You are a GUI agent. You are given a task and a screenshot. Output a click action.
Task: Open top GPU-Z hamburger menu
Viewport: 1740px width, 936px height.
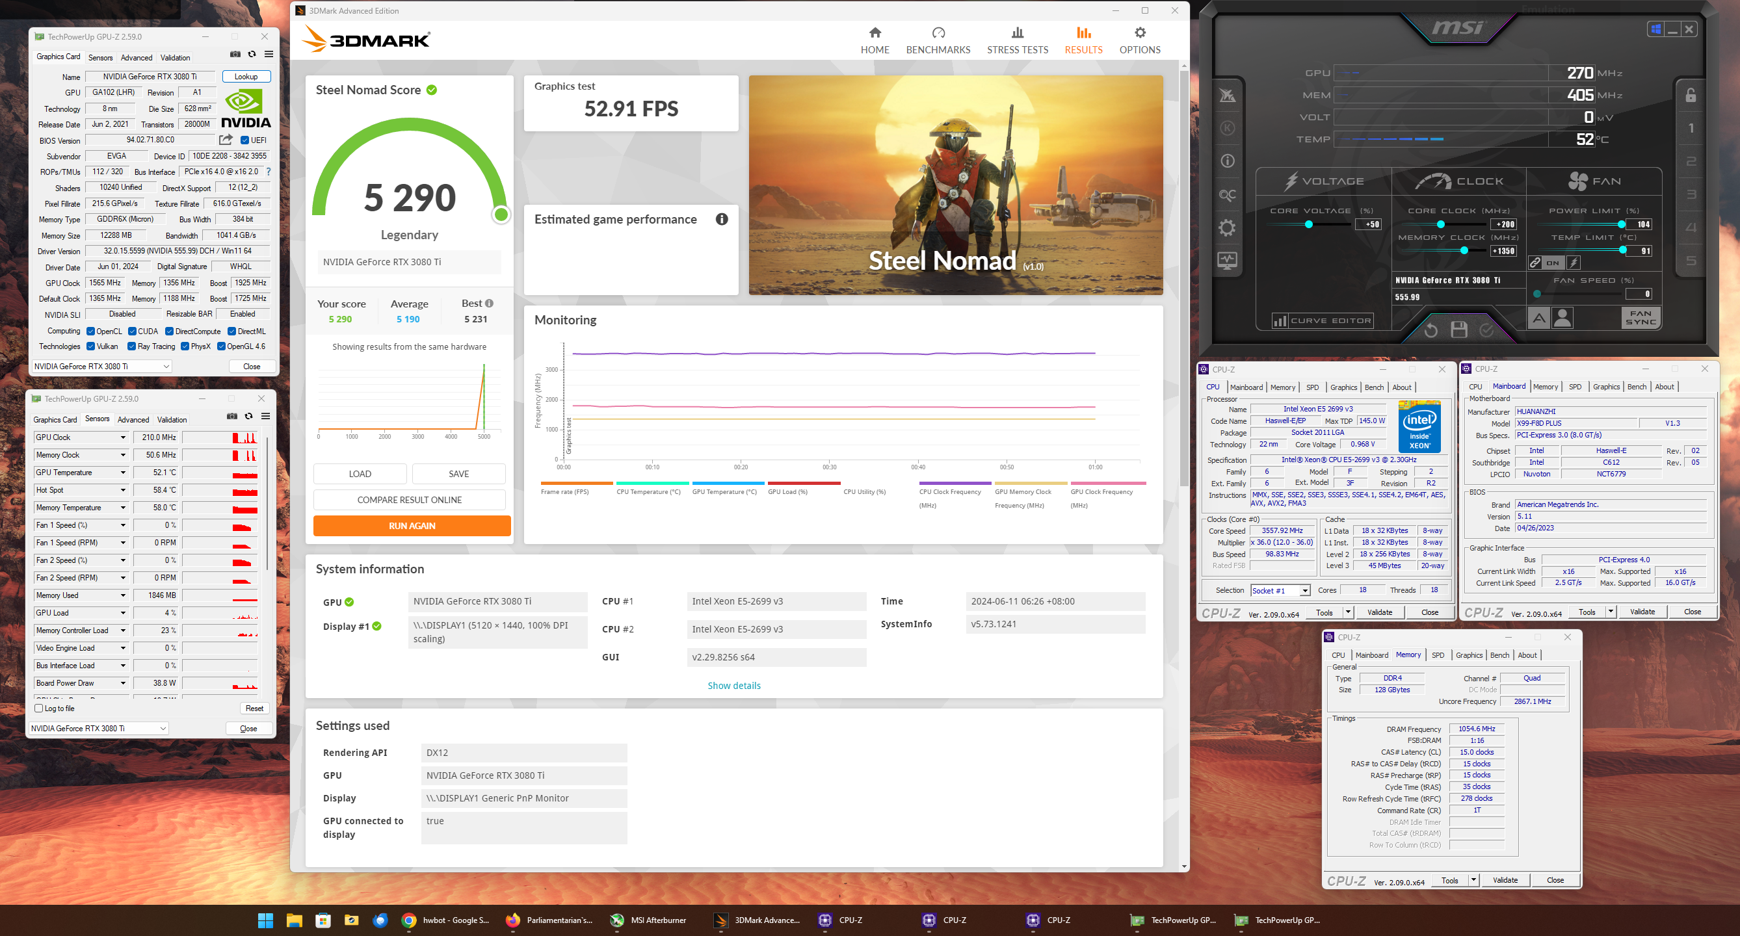tap(269, 54)
